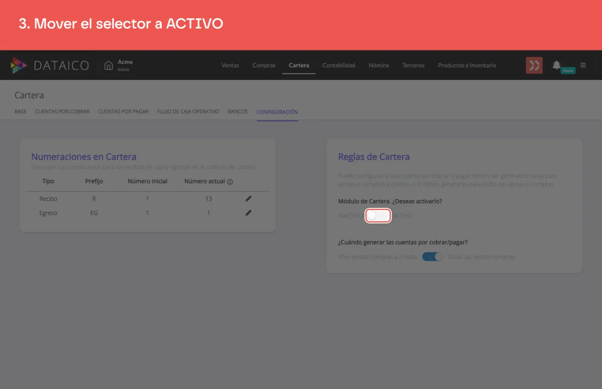Switch to the BASE tab
Image resolution: width=602 pixels, height=389 pixels.
[x=21, y=112]
